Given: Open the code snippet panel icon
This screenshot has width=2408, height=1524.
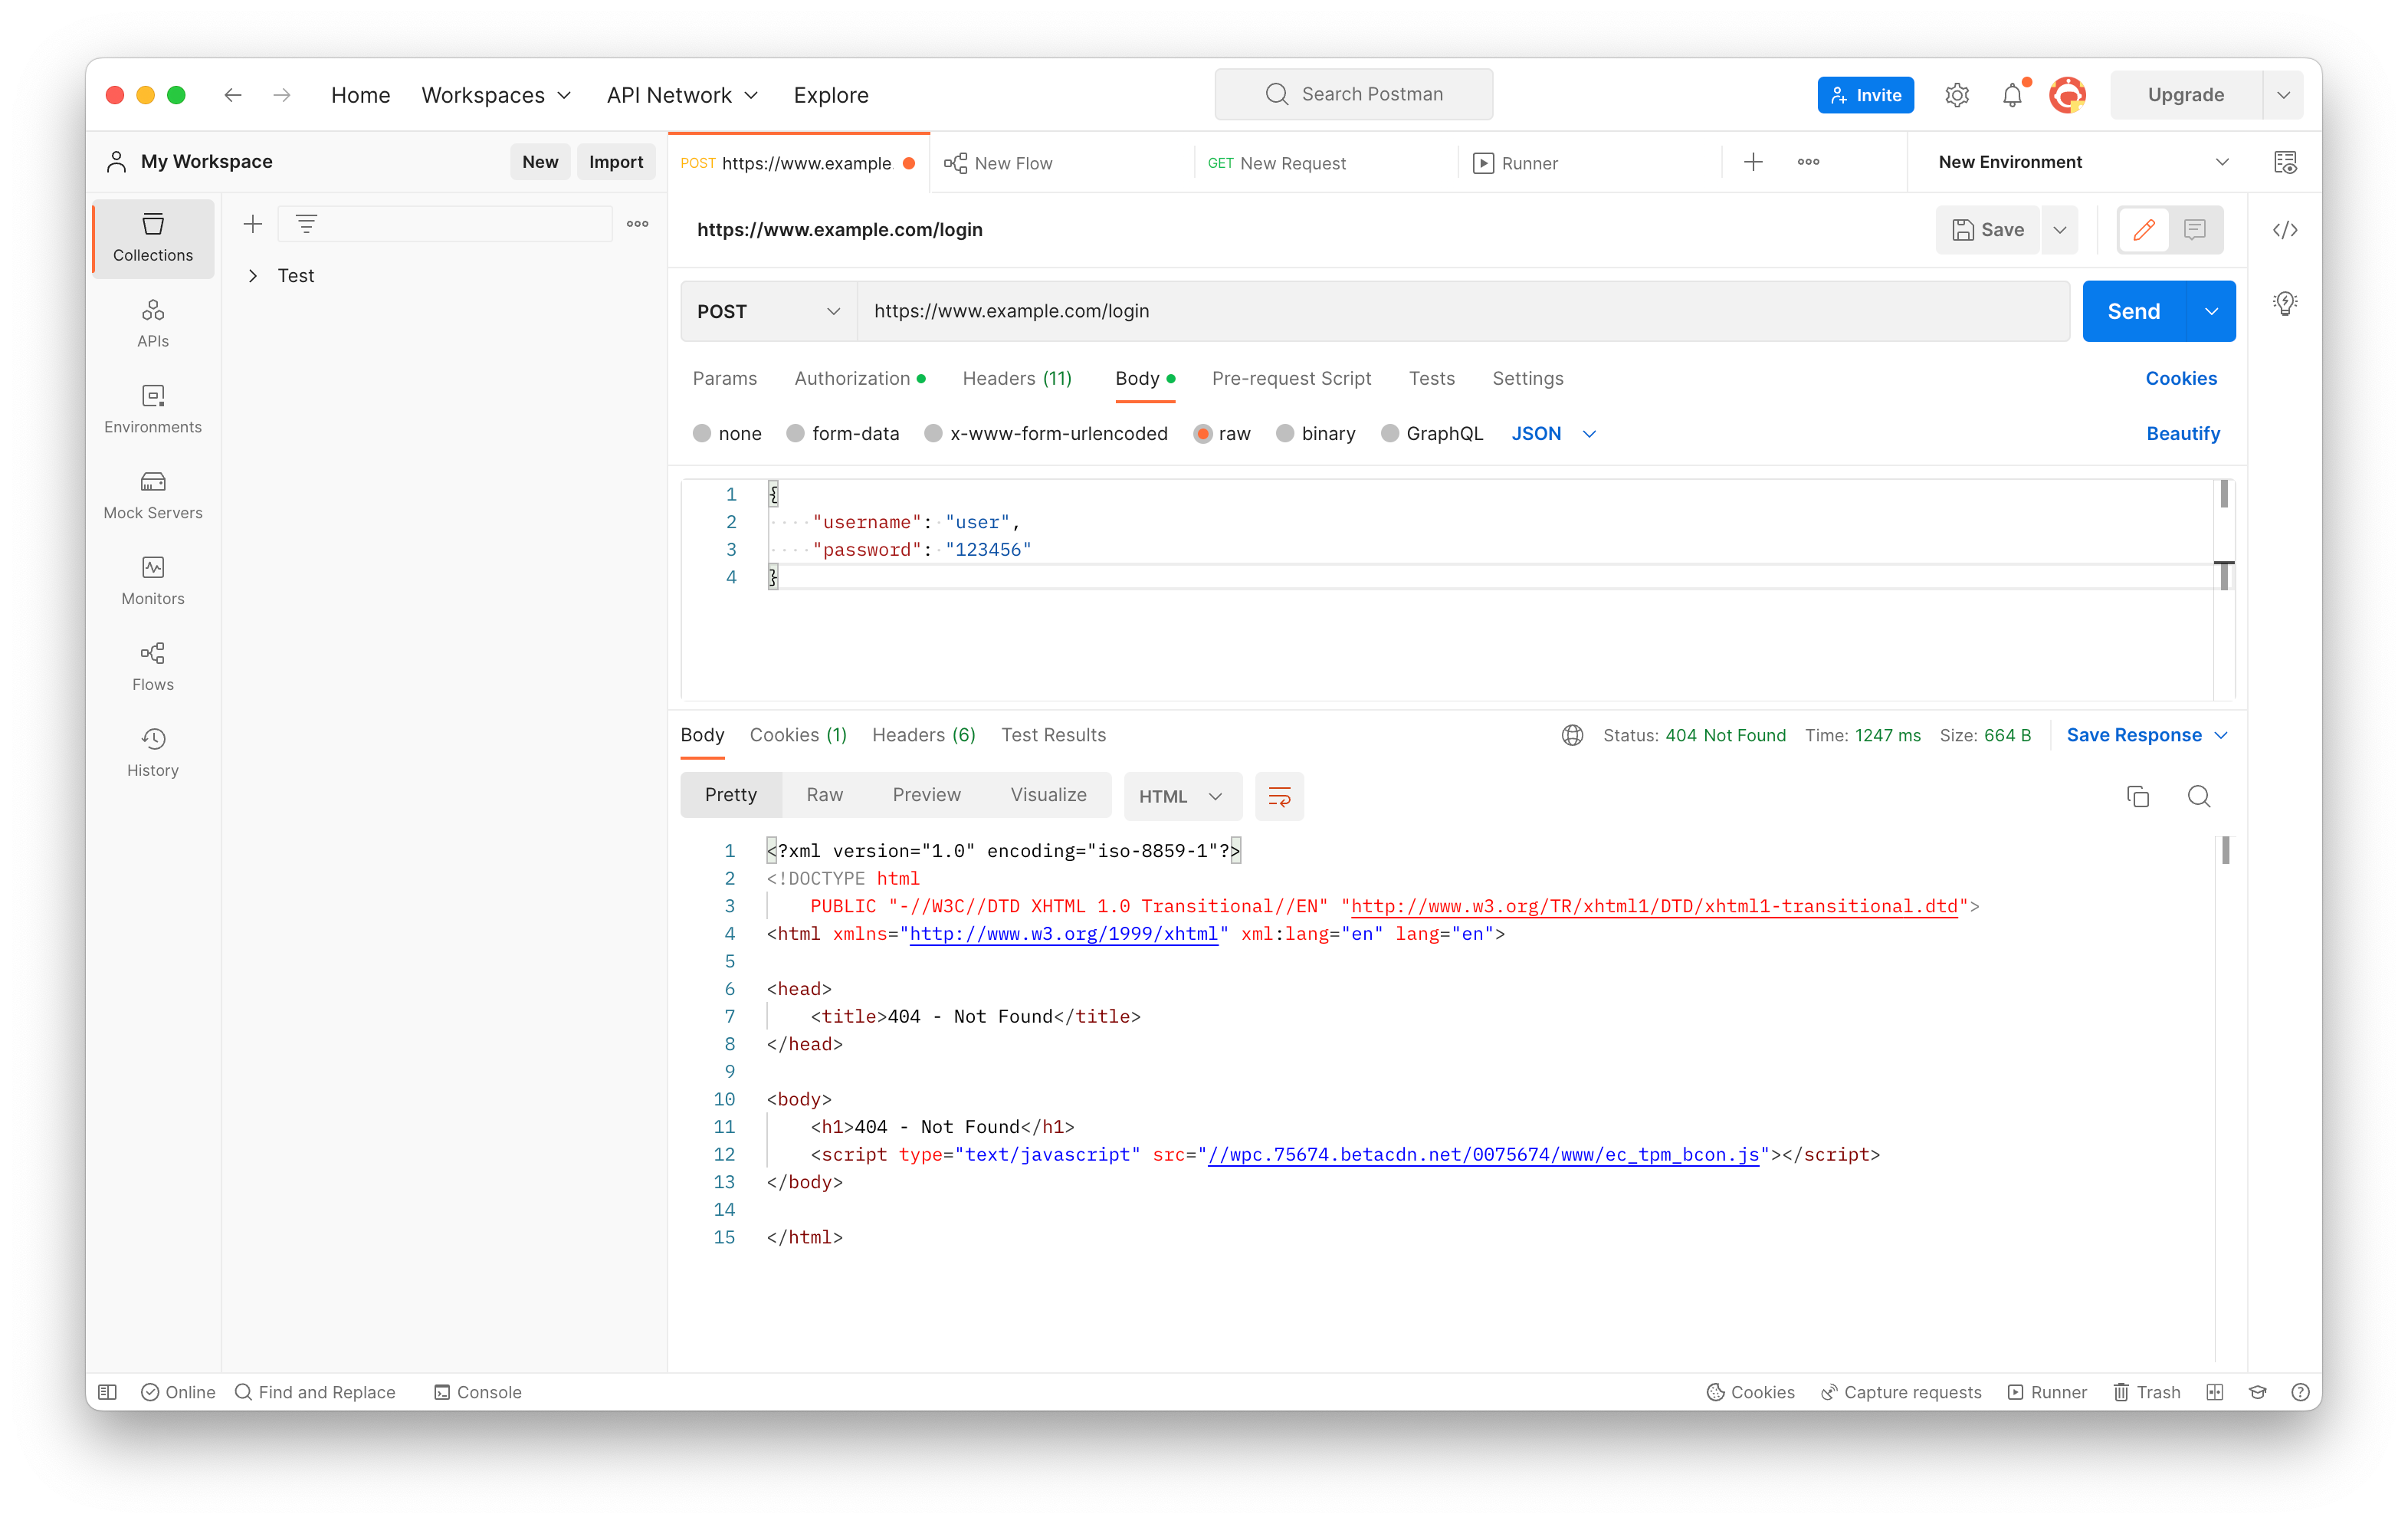Looking at the screenshot, I should coord(2285,230).
